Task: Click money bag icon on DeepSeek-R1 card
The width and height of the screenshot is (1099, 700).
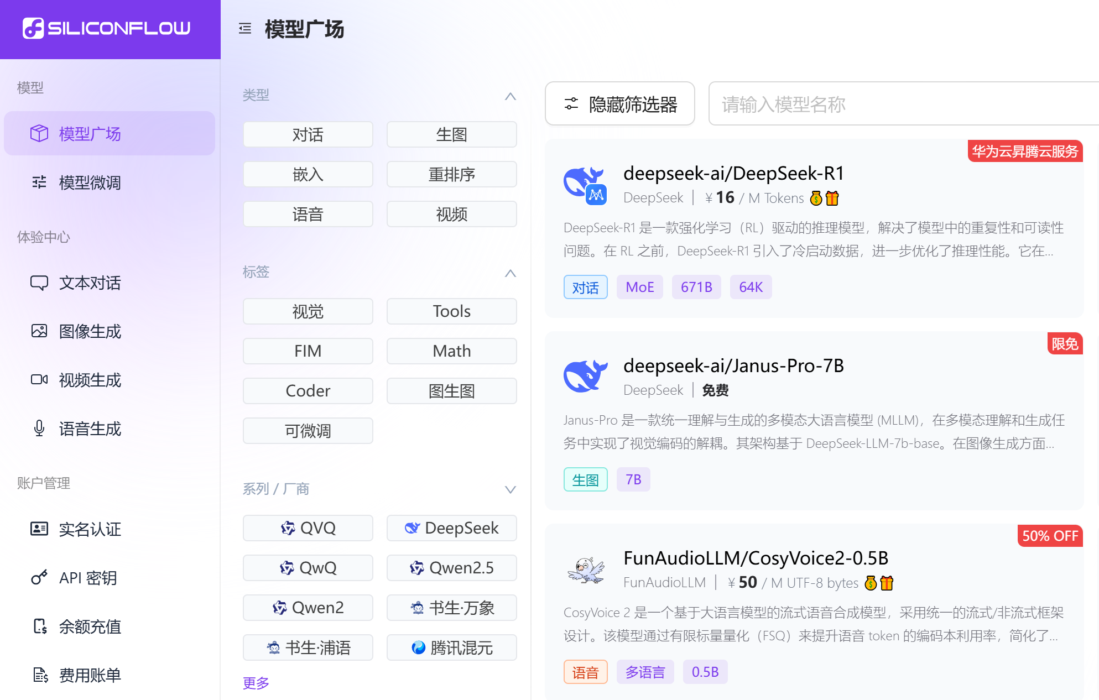Action: [x=816, y=198]
